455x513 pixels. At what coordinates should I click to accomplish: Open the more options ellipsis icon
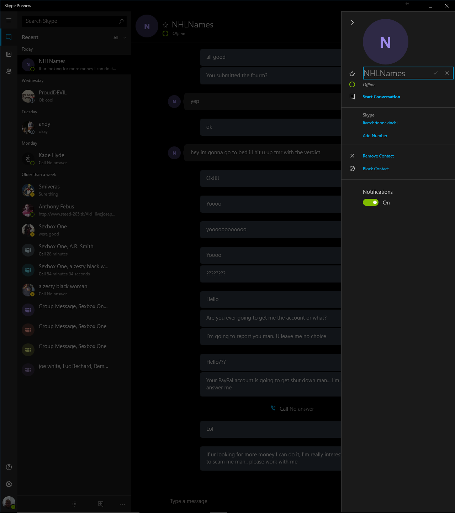pyautogui.click(x=122, y=504)
